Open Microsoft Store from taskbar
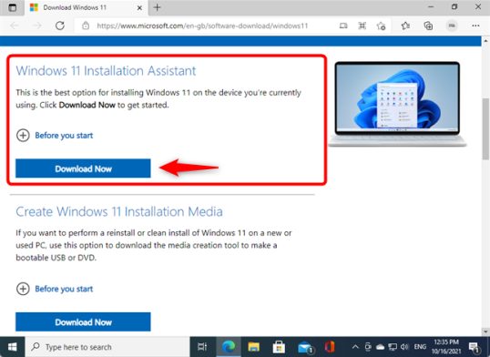 point(279,347)
